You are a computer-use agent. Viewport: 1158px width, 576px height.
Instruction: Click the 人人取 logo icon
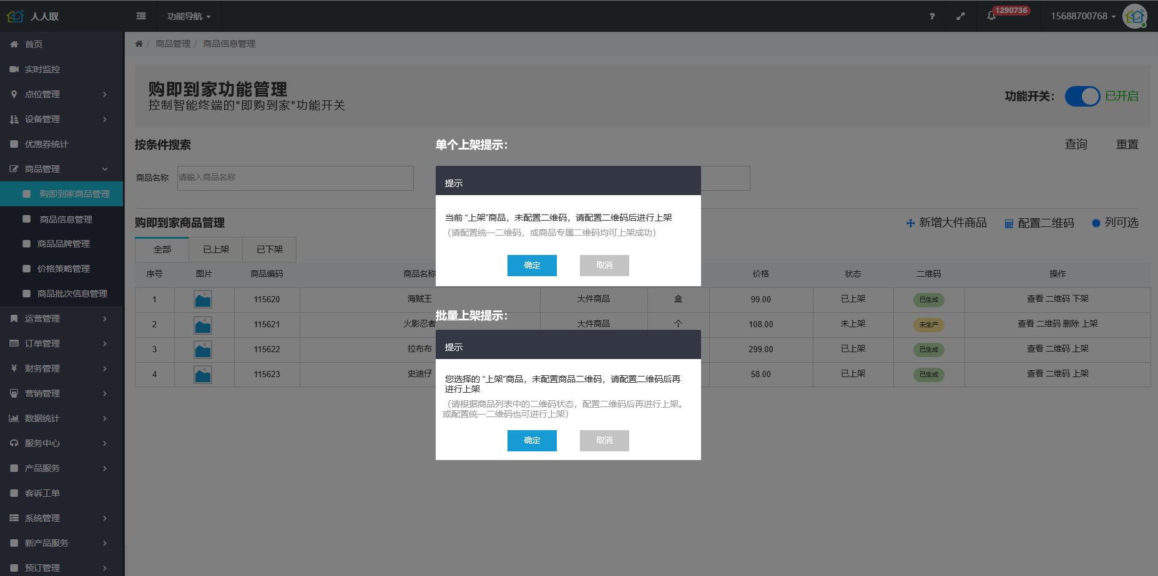pyautogui.click(x=15, y=16)
